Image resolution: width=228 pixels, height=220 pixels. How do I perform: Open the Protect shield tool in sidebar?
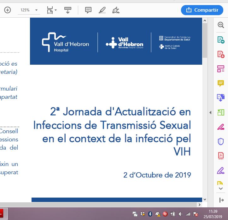click(220, 141)
